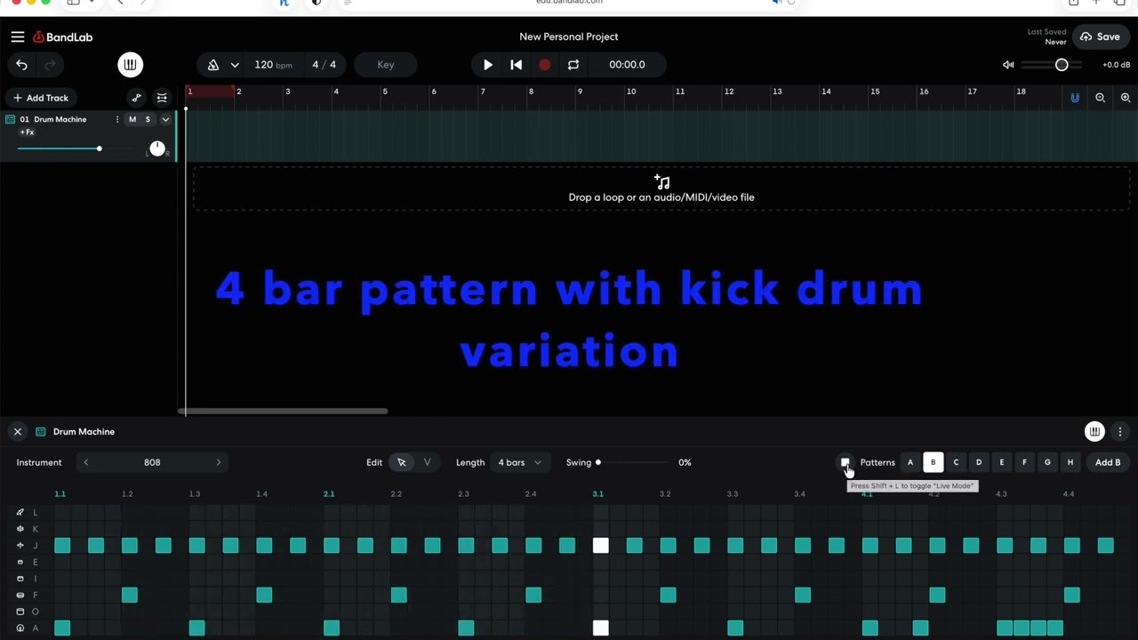Toggle Live Mode button
1138x640 pixels.
tap(845, 462)
